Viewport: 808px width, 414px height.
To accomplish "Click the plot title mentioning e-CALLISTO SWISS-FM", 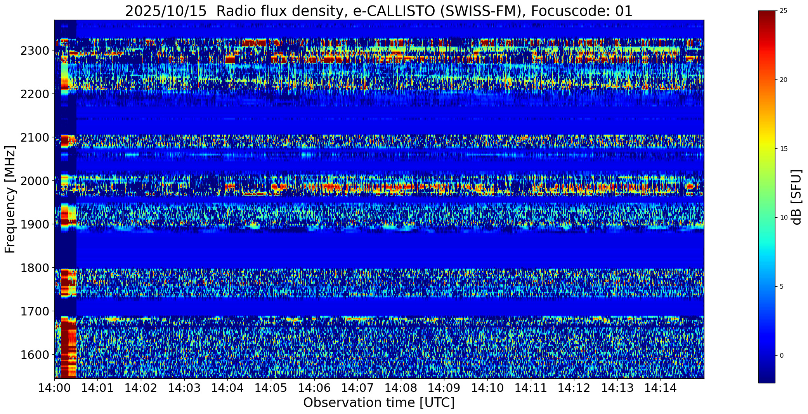I will tap(379, 11).
